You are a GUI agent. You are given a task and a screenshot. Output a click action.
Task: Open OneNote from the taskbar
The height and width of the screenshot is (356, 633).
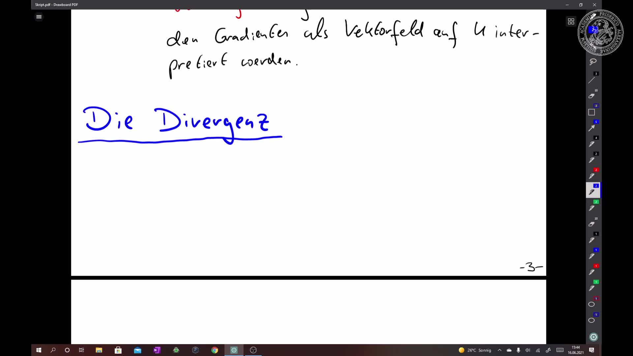(x=157, y=350)
